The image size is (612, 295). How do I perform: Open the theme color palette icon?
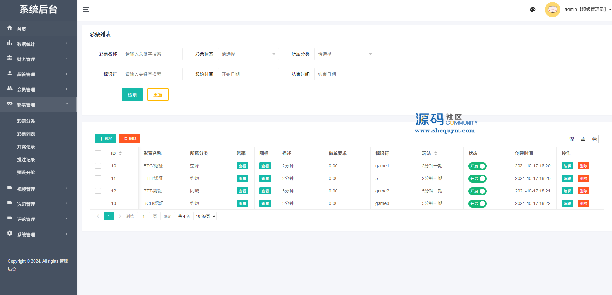click(x=533, y=10)
